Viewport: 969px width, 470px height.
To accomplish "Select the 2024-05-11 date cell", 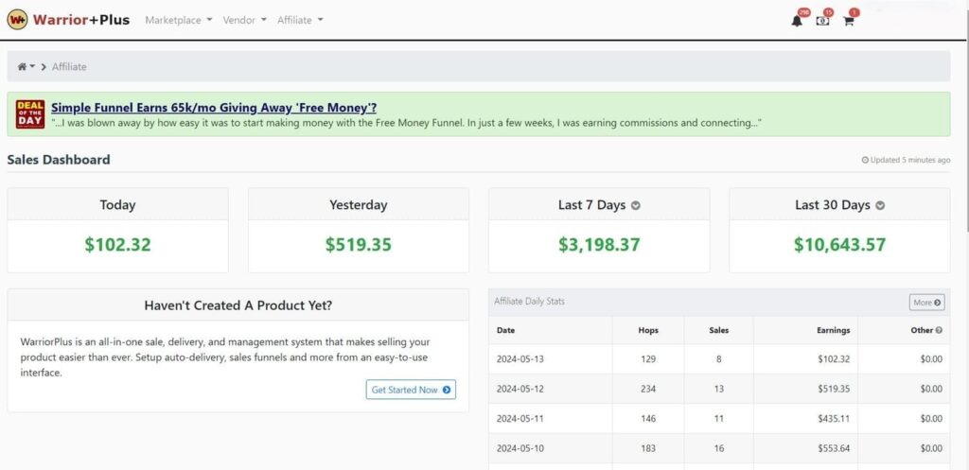I will tap(520, 419).
